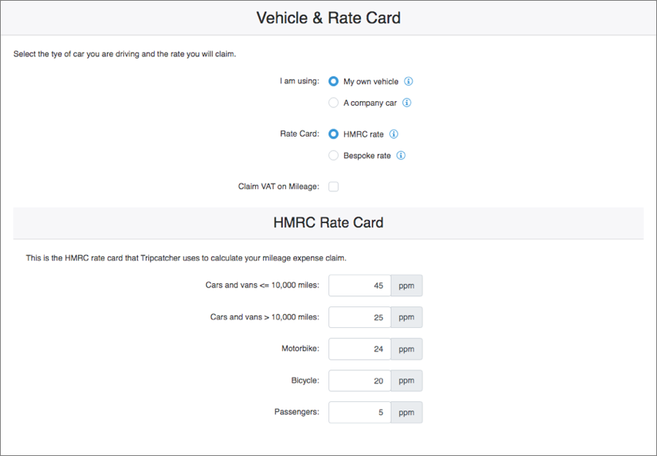This screenshot has height=456, width=657.
Task: Edit the Passengers rate input
Action: pos(359,412)
